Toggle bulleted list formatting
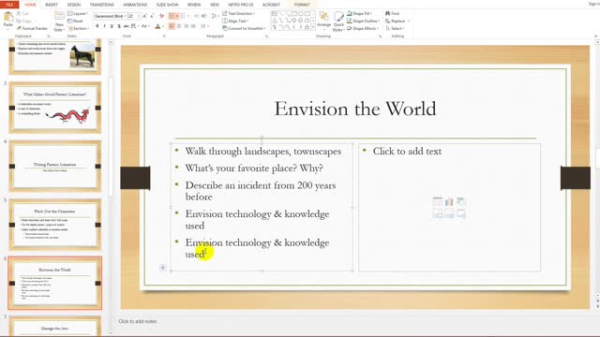The width and height of the screenshot is (600, 337). click(x=172, y=16)
